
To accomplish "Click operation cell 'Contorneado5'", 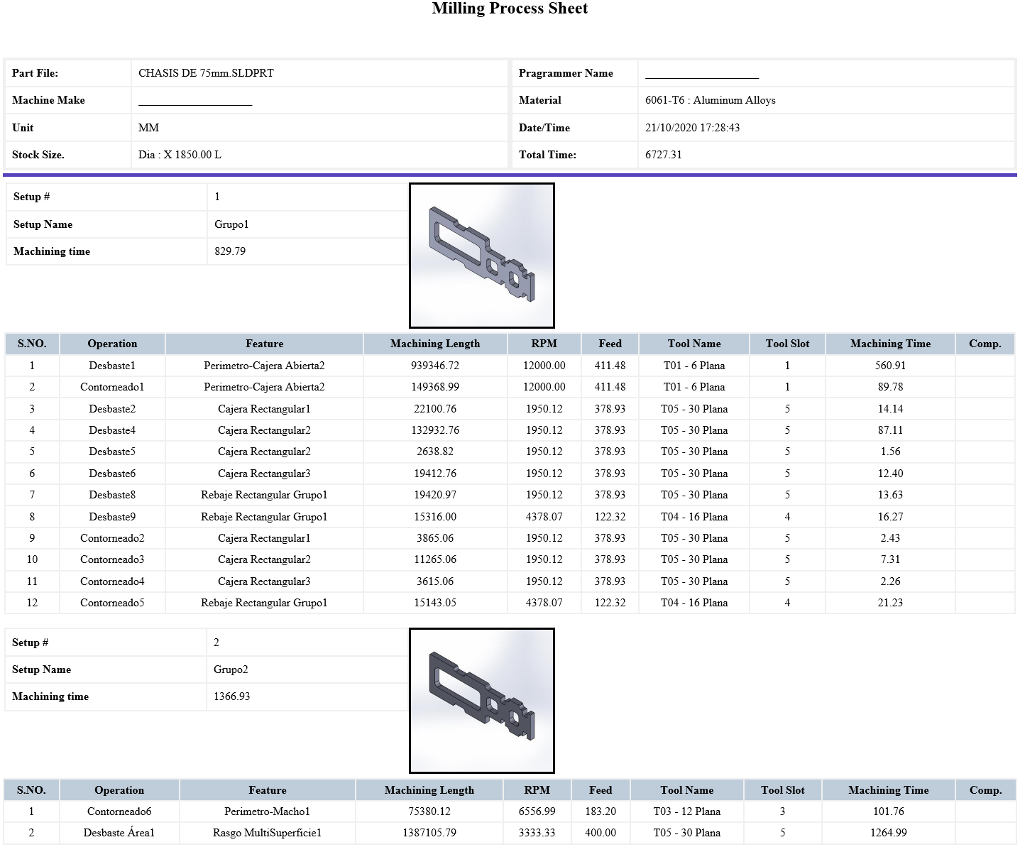I will (112, 603).
